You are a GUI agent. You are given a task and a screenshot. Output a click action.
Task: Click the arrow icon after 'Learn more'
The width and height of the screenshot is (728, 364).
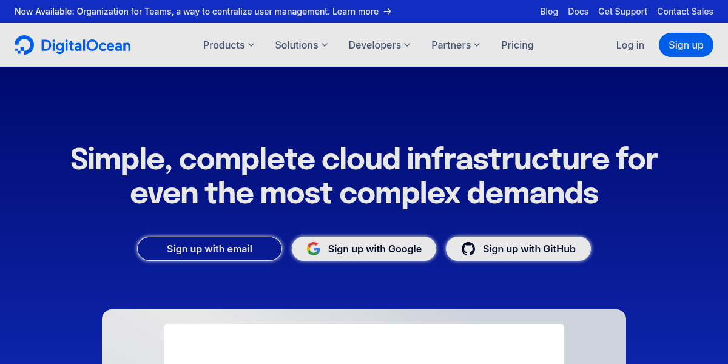[388, 12]
